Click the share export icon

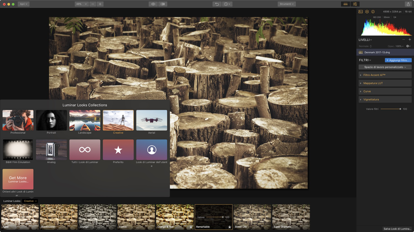click(x=408, y=4)
